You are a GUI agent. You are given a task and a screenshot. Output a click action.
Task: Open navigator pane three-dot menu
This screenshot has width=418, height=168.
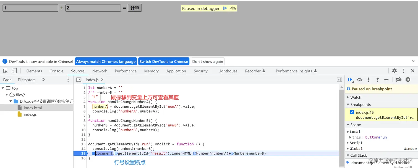68,80
